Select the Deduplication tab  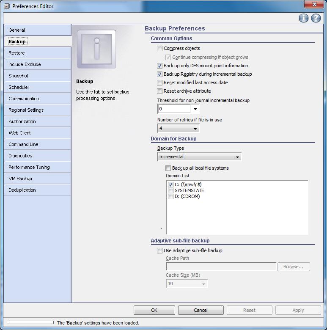(x=37, y=190)
